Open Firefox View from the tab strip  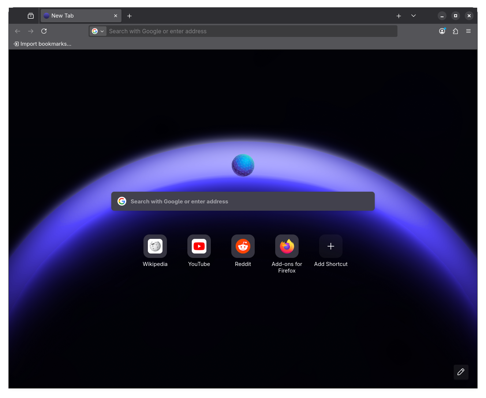[31, 16]
